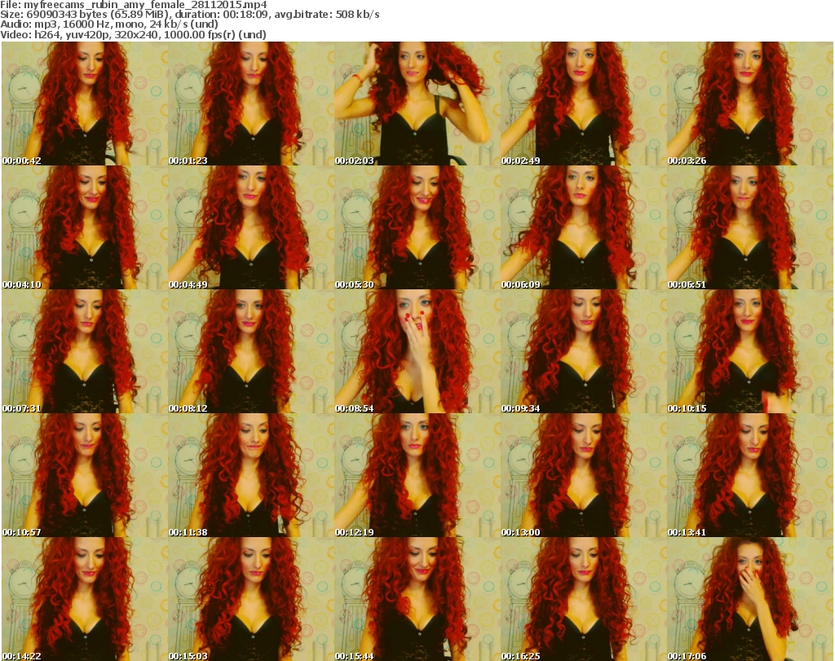Click the 'Video: h264, yuv420p' line
The image size is (835, 661).
point(133,34)
